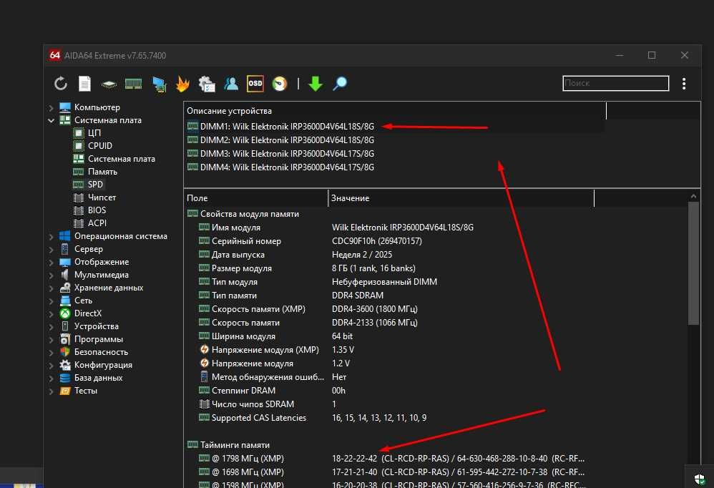Click the Refresh toolbar icon
714x488 pixels.
[x=61, y=84]
